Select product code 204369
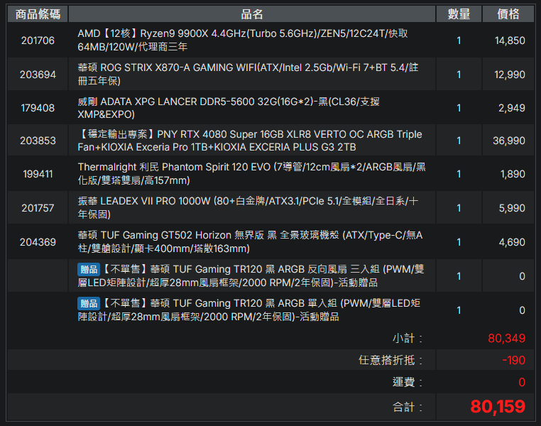The height and width of the screenshot is (426, 541). click(38, 242)
